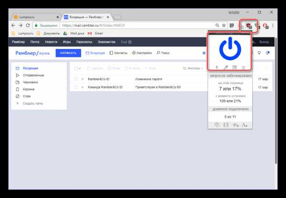The height and width of the screenshot is (198, 286).
Task: Expand the Фильтры dropdown
Action: 193,68
